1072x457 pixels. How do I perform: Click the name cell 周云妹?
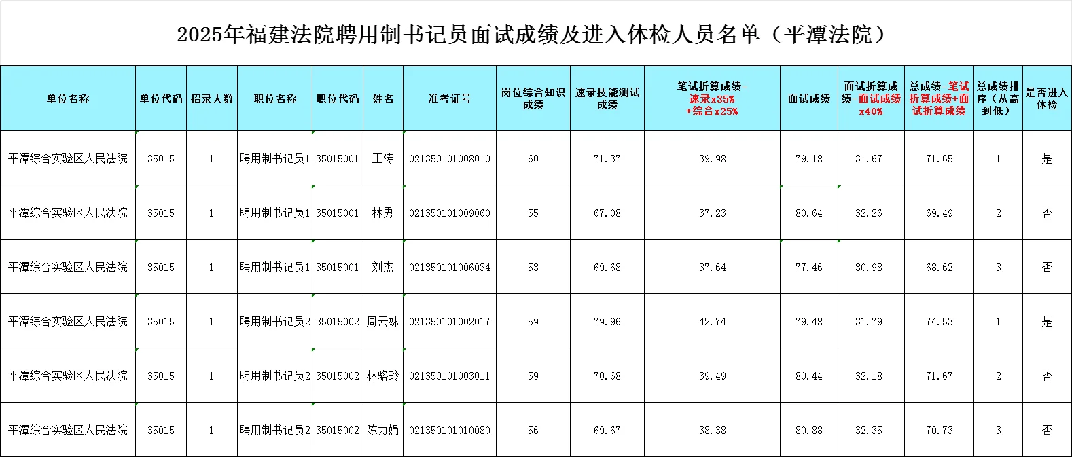[x=383, y=321]
